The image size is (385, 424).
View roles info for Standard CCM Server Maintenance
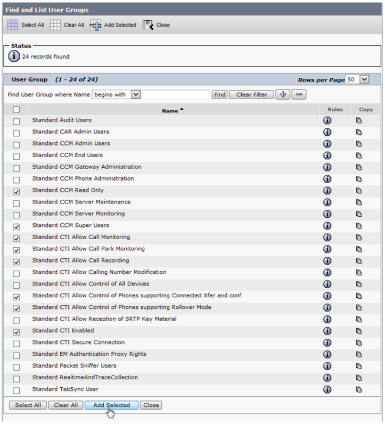coord(327,202)
